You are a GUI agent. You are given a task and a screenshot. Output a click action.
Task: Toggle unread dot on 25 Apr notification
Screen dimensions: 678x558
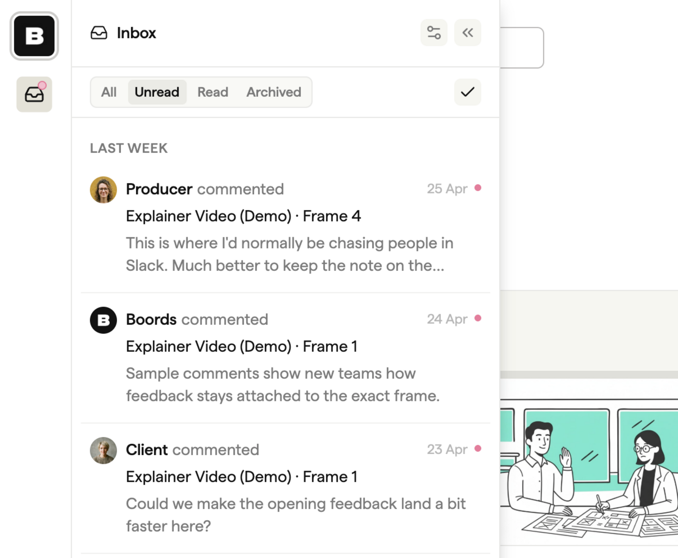pyautogui.click(x=478, y=188)
